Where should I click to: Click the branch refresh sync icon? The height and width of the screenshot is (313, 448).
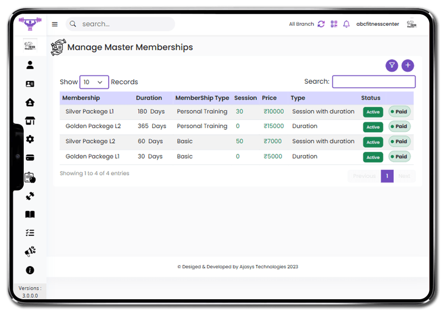(321, 24)
